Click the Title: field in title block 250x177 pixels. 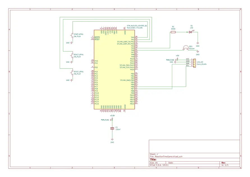[153, 160]
